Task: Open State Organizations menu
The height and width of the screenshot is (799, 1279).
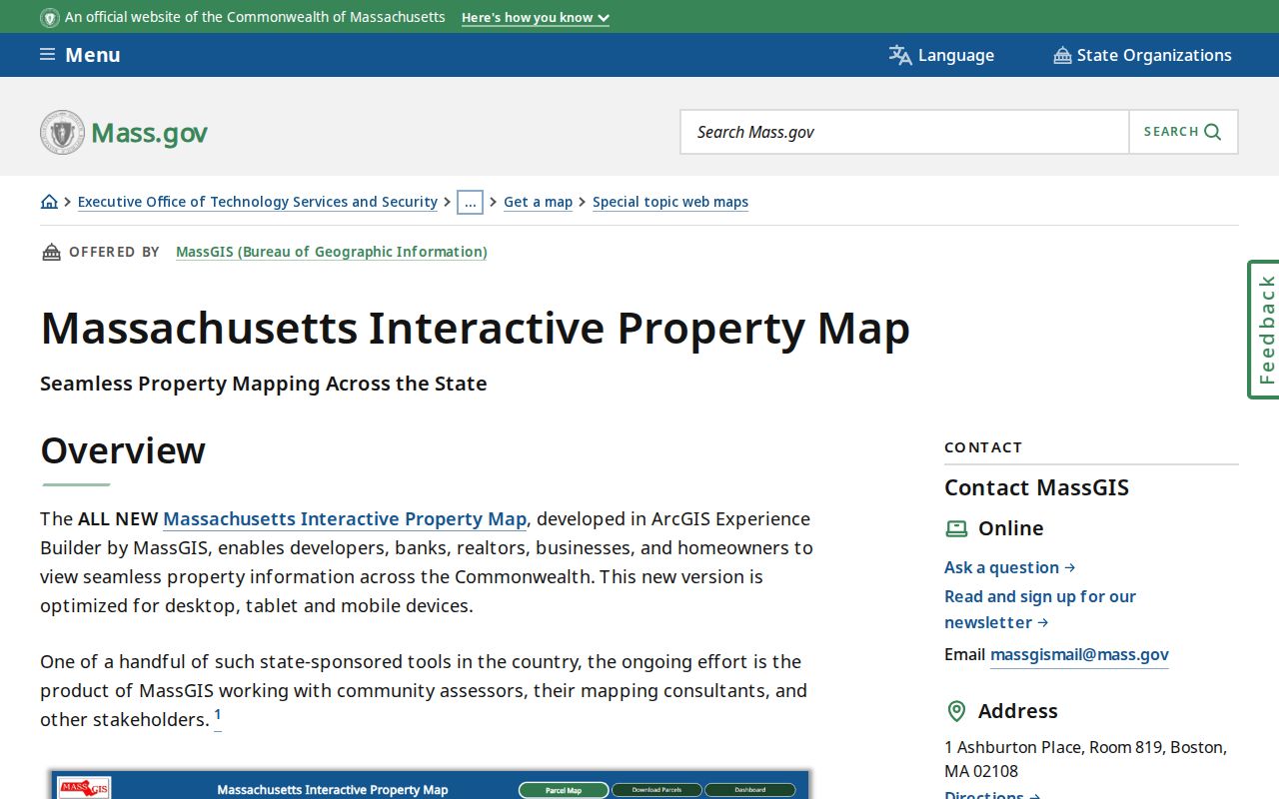Action: (1142, 55)
